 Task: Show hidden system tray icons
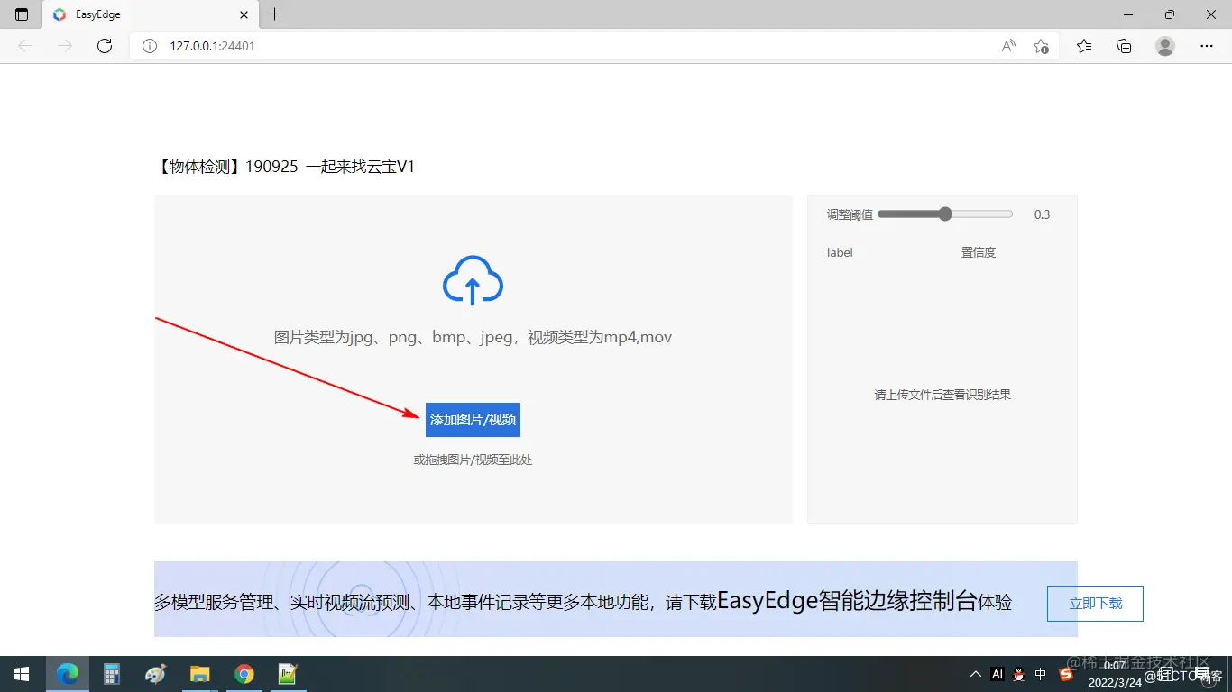[x=976, y=674]
